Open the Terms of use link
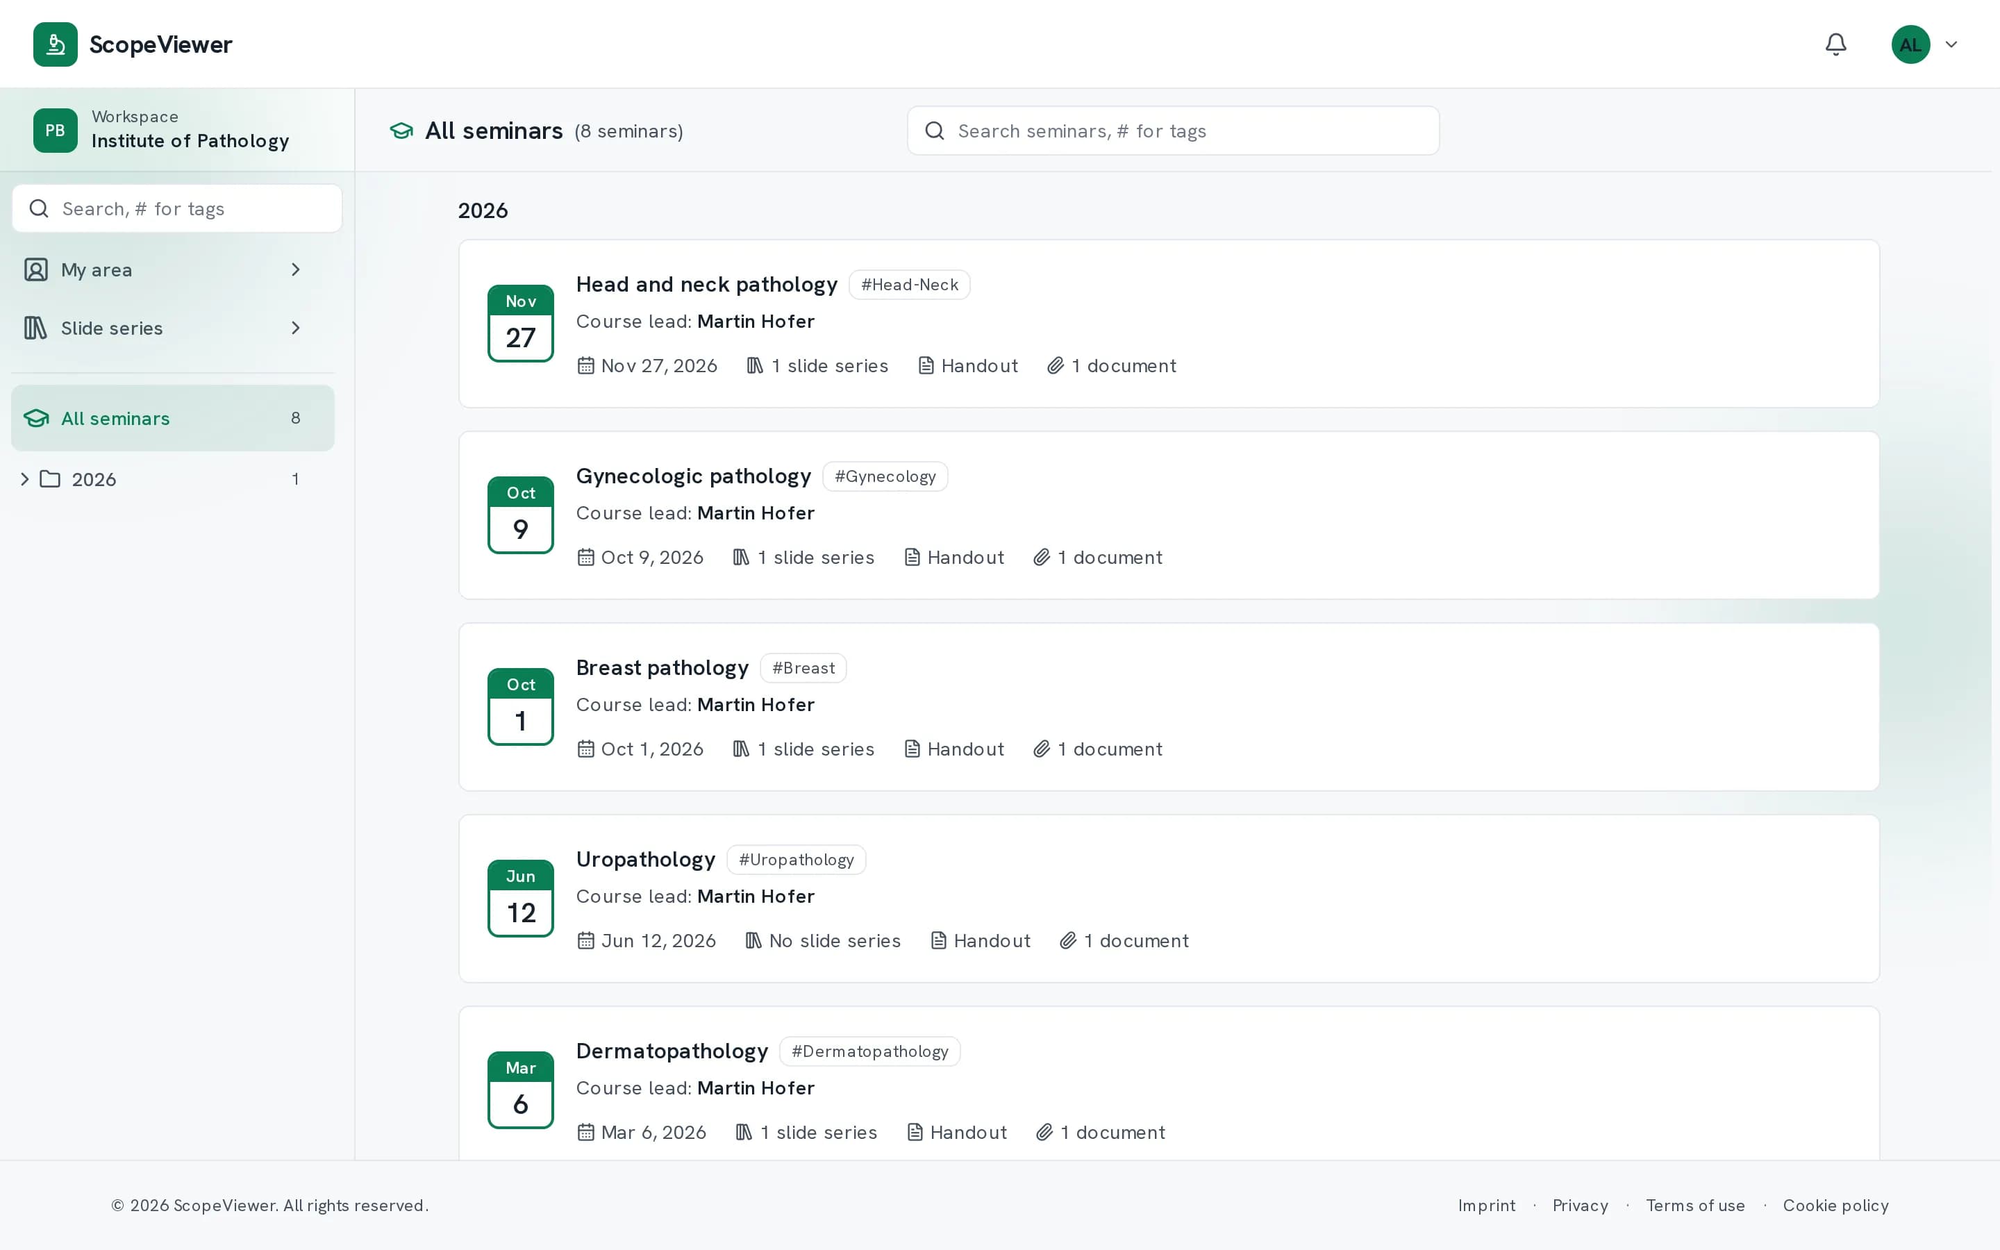The image size is (2000, 1250). point(1695,1206)
